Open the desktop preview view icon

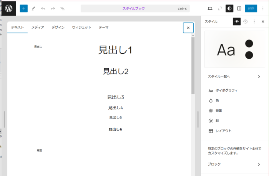(210, 8)
